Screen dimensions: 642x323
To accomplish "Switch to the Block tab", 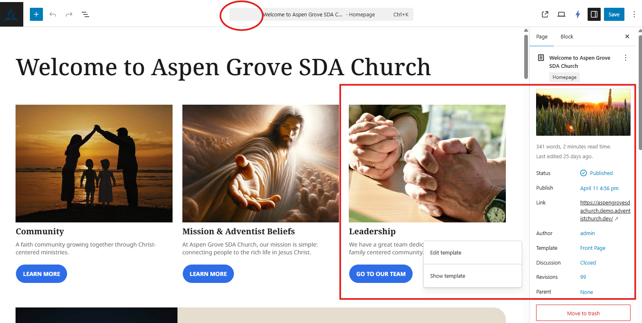I will tap(567, 37).
